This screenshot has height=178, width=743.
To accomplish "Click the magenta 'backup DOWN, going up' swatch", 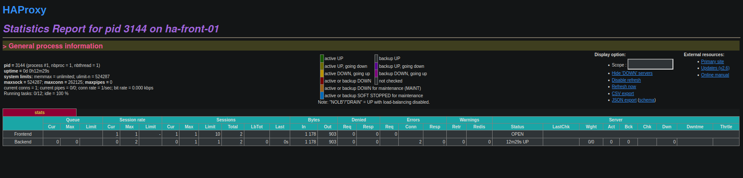I will pyautogui.click(x=376, y=73).
